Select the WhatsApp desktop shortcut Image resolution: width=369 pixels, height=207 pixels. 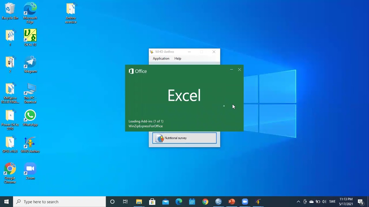tap(30, 118)
